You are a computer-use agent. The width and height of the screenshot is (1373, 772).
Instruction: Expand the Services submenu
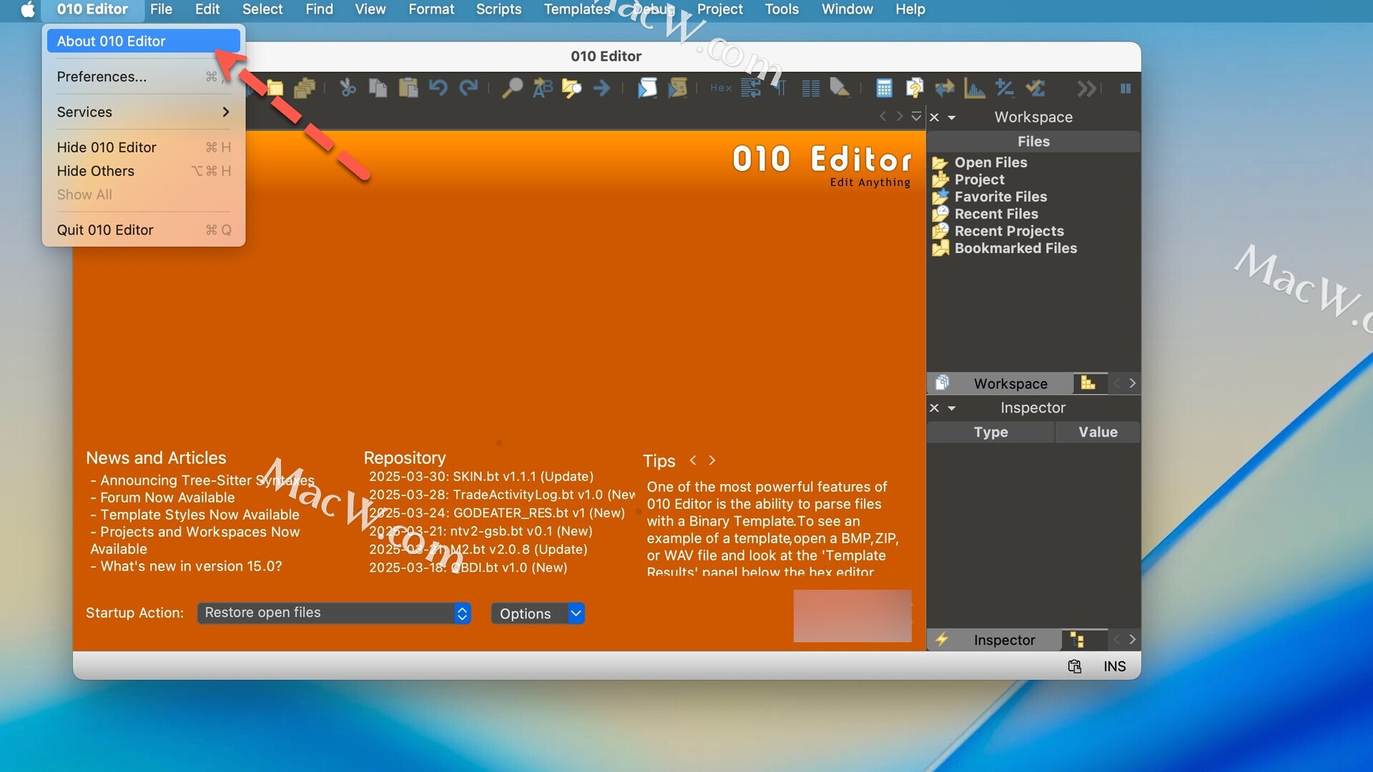[144, 112]
